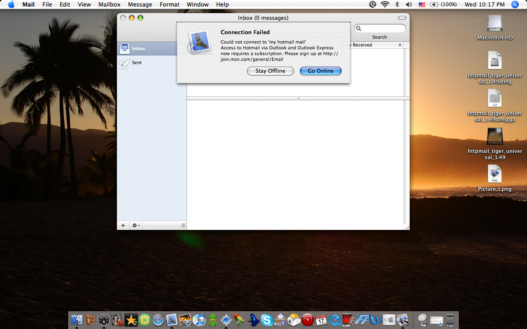Click the Mail window resize grip

pyautogui.click(x=406, y=227)
